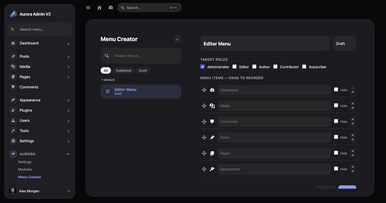386x203 pixels.
Task: Move the Media item up with arrow
Action: point(353,103)
